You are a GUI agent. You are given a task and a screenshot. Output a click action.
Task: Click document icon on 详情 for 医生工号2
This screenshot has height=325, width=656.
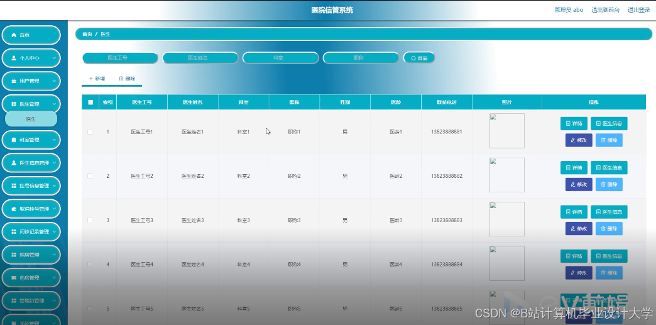coord(568,167)
